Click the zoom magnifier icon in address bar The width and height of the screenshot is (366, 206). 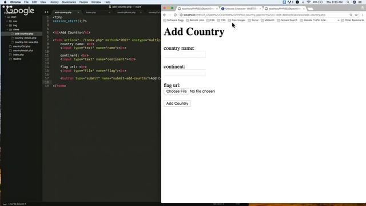tap(351, 15)
